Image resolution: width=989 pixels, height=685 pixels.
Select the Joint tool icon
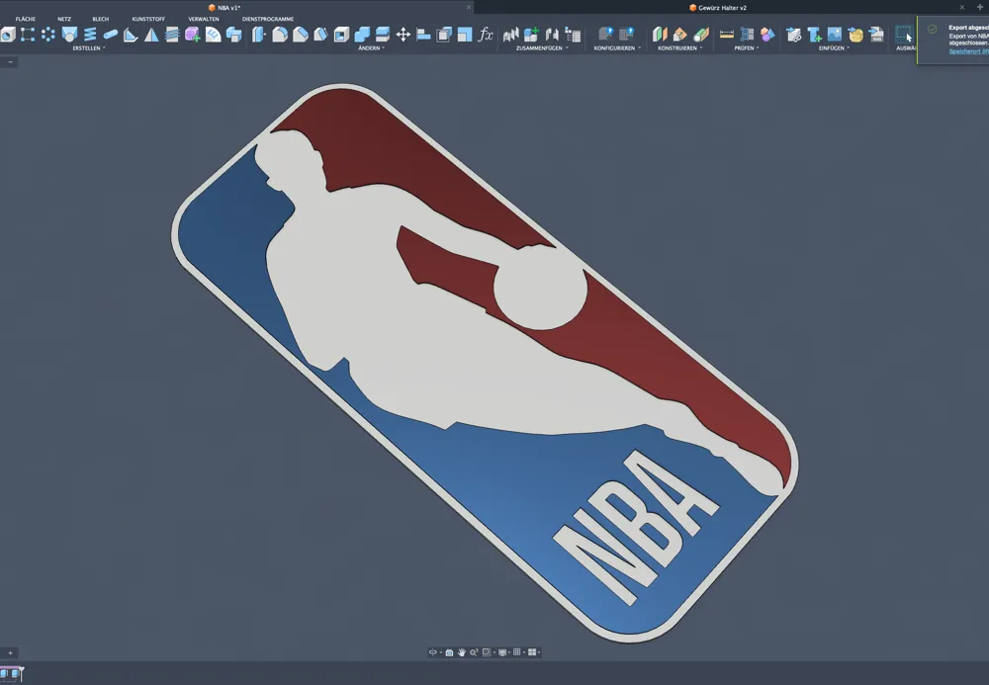point(552,34)
